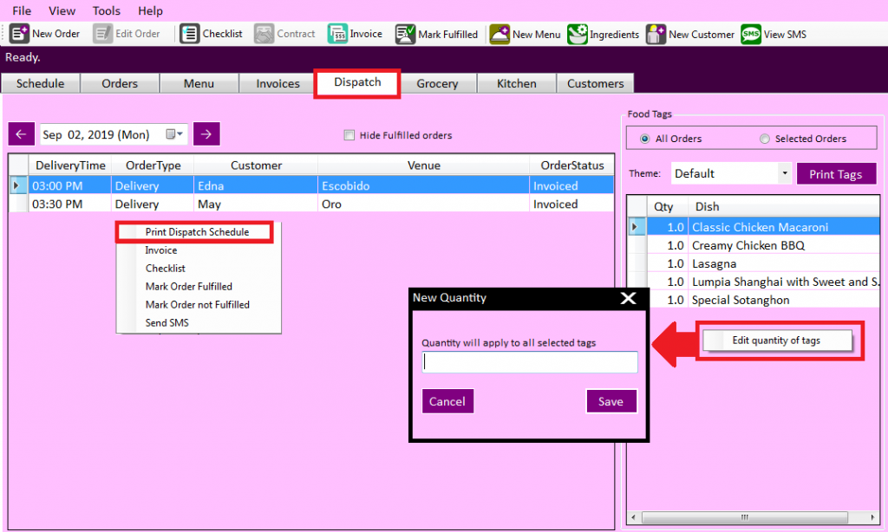Open the Checklist toolbar icon
888x532 pixels.
211,34
